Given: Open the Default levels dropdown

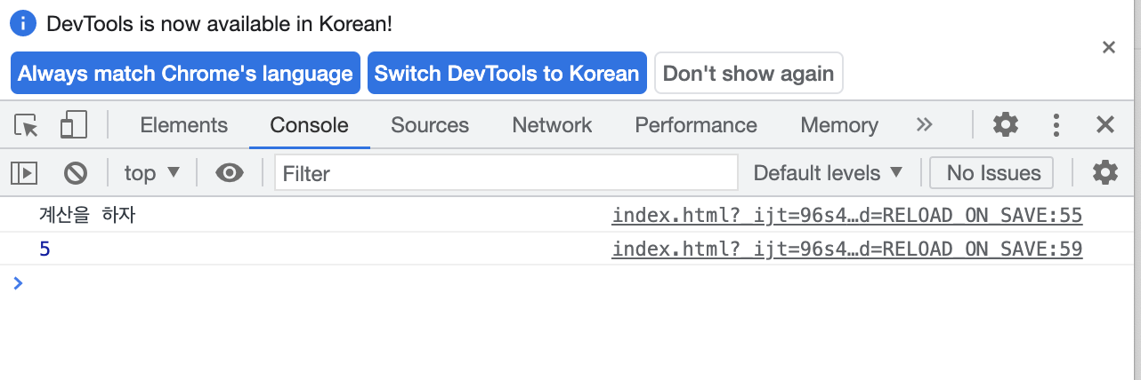Looking at the screenshot, I should [x=828, y=172].
